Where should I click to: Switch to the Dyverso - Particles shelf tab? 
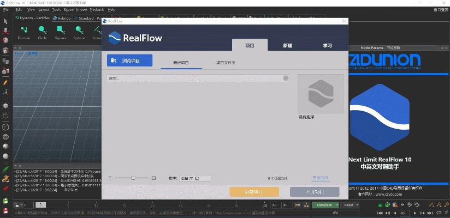[32, 18]
